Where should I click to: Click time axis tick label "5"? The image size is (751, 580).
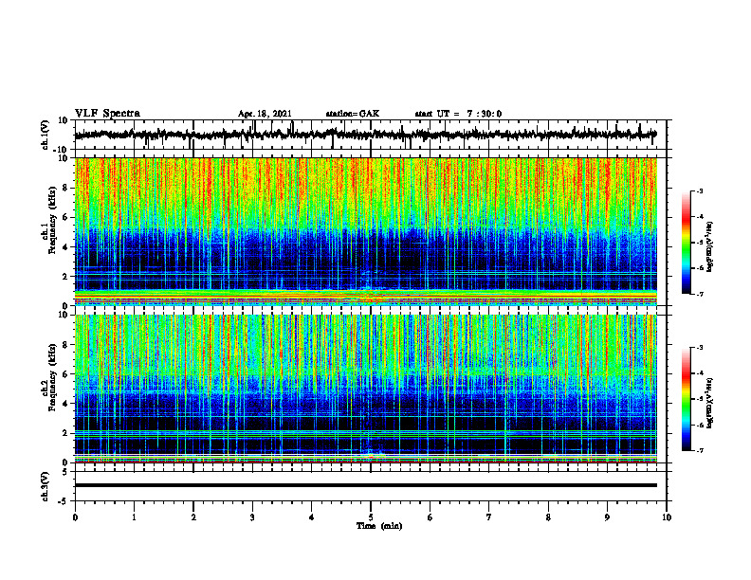tap(371, 517)
